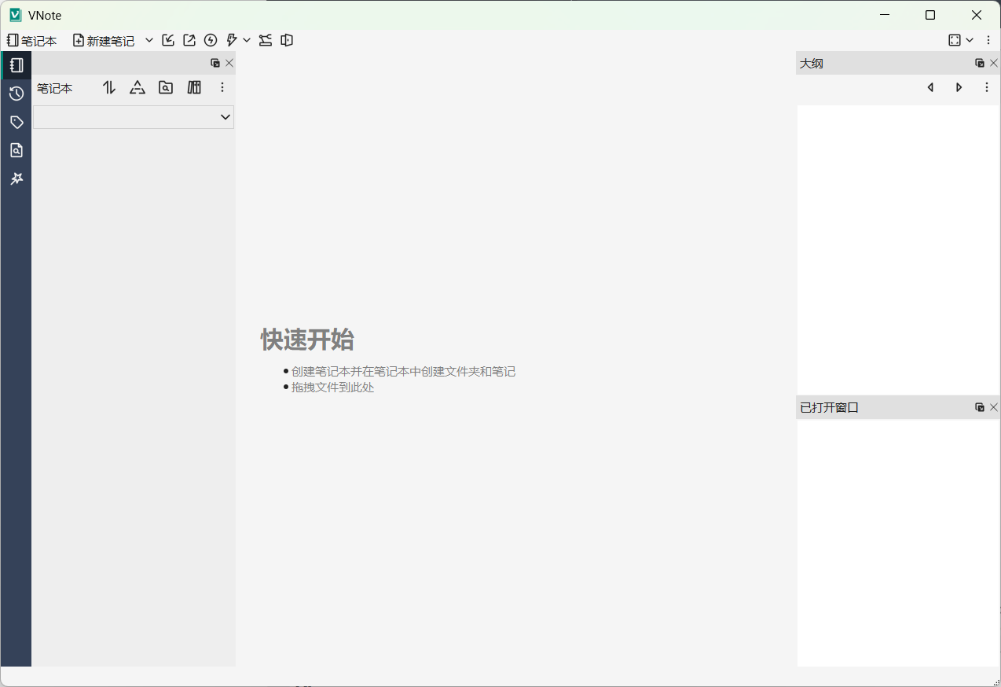Click the lightning quick access icon
Screen dimensions: 1001x687
pyautogui.click(x=232, y=40)
